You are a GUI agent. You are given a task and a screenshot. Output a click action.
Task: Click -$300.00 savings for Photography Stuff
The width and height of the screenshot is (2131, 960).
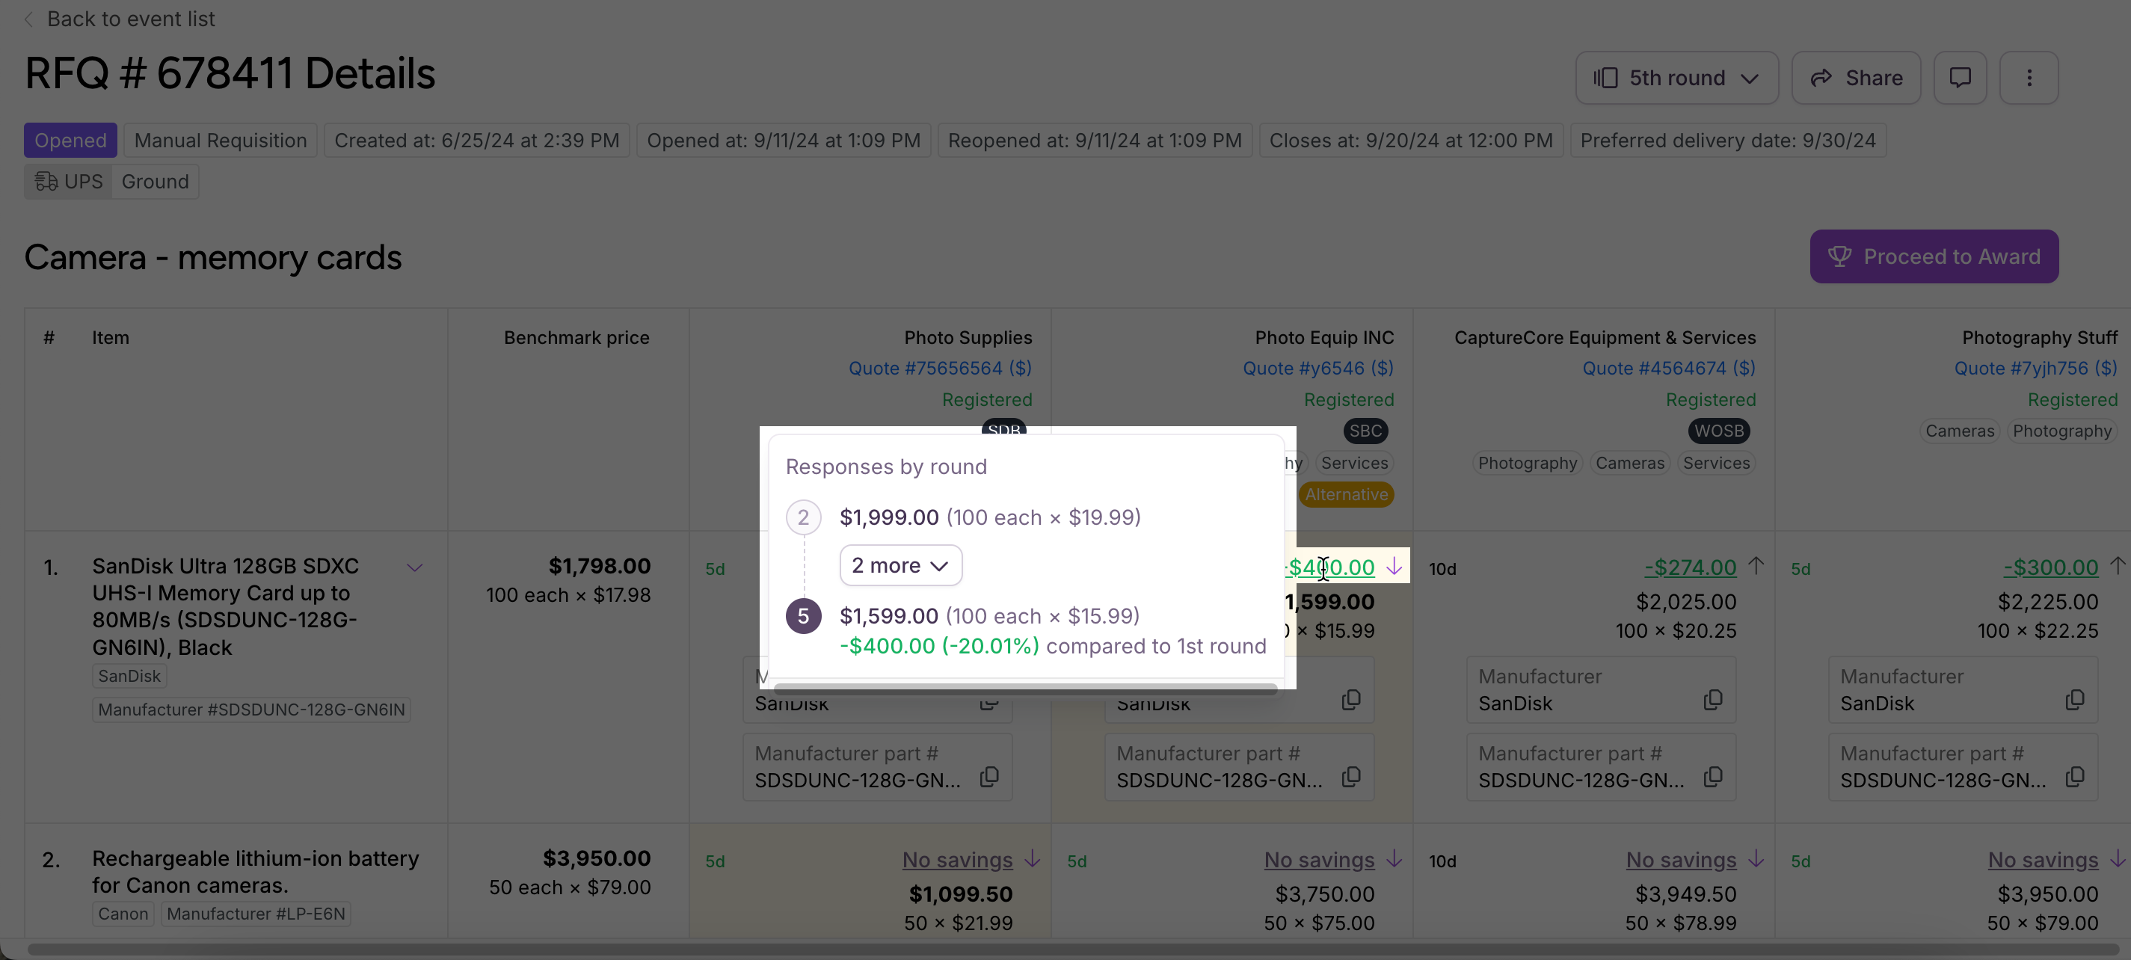(x=2050, y=567)
